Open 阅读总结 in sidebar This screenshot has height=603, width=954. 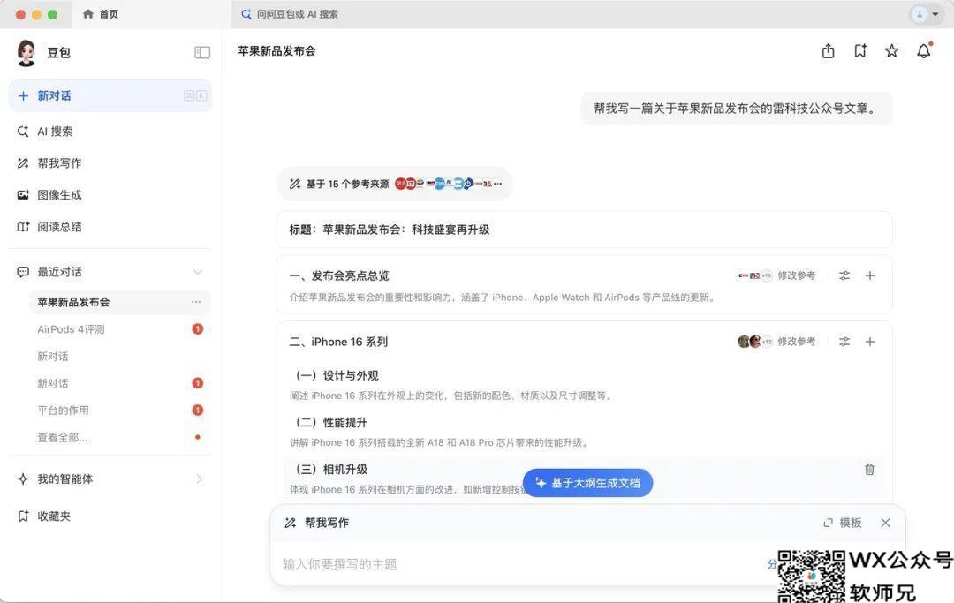pyautogui.click(x=59, y=227)
